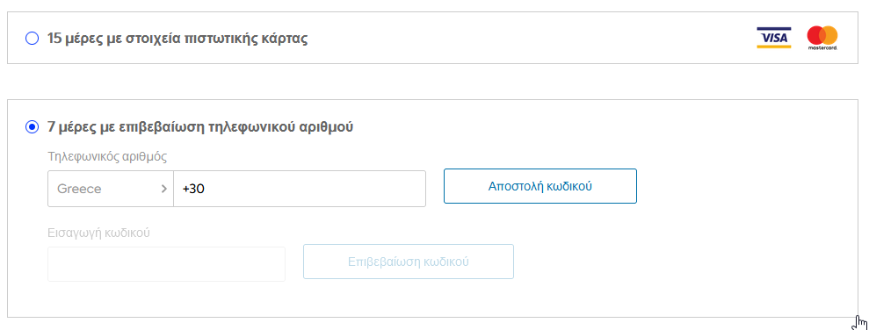Click the Τηλεφωνικός αριθμός field label
The width and height of the screenshot is (869, 330).
[x=108, y=156]
